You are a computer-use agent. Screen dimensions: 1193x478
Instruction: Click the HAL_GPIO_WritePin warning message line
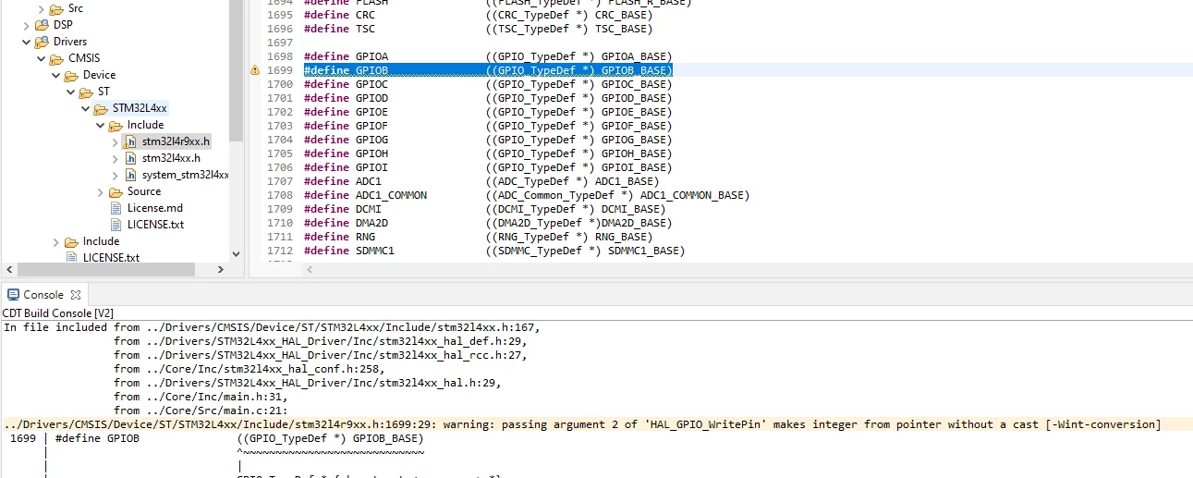[x=582, y=424]
